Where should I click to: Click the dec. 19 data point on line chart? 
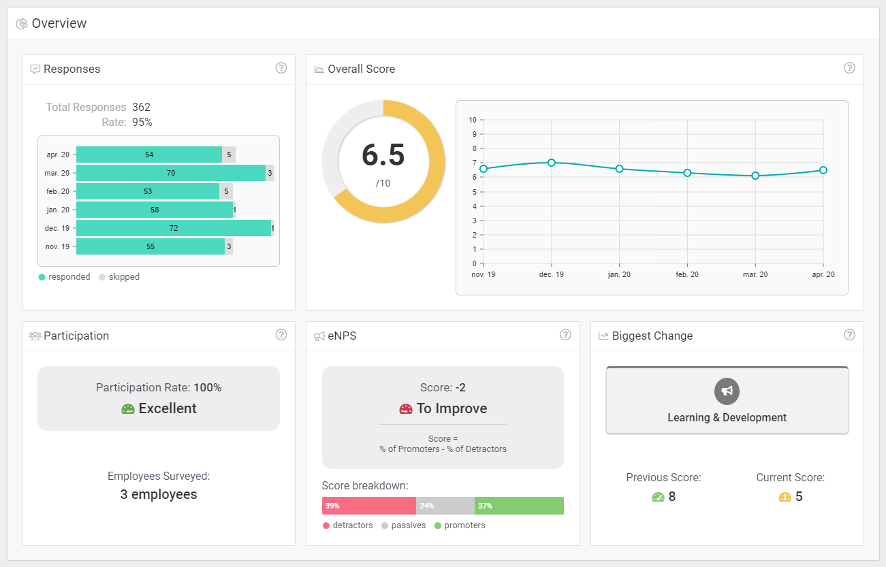(x=552, y=163)
